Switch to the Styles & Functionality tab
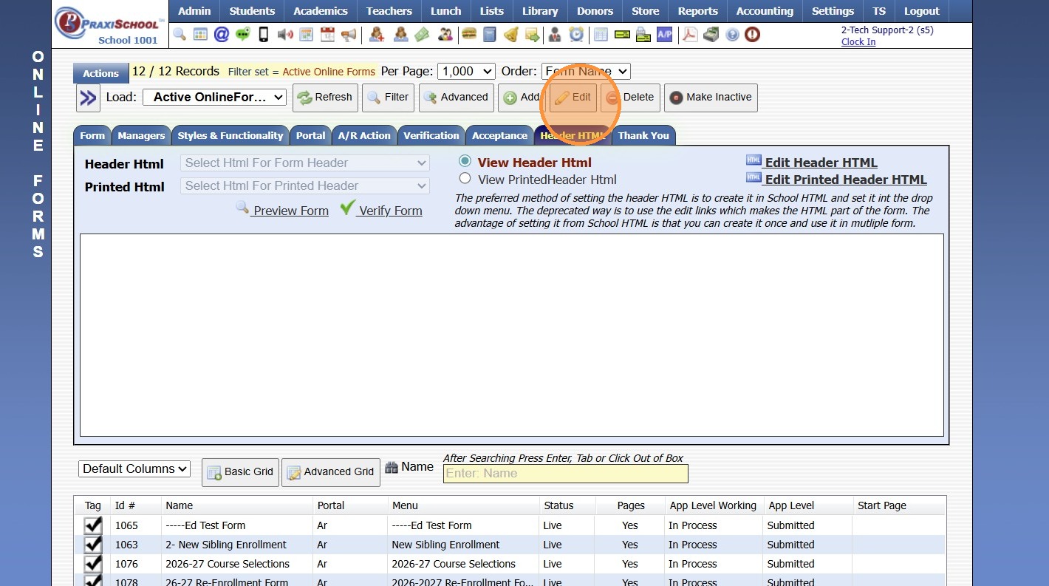The height and width of the screenshot is (586, 1049). click(x=230, y=135)
